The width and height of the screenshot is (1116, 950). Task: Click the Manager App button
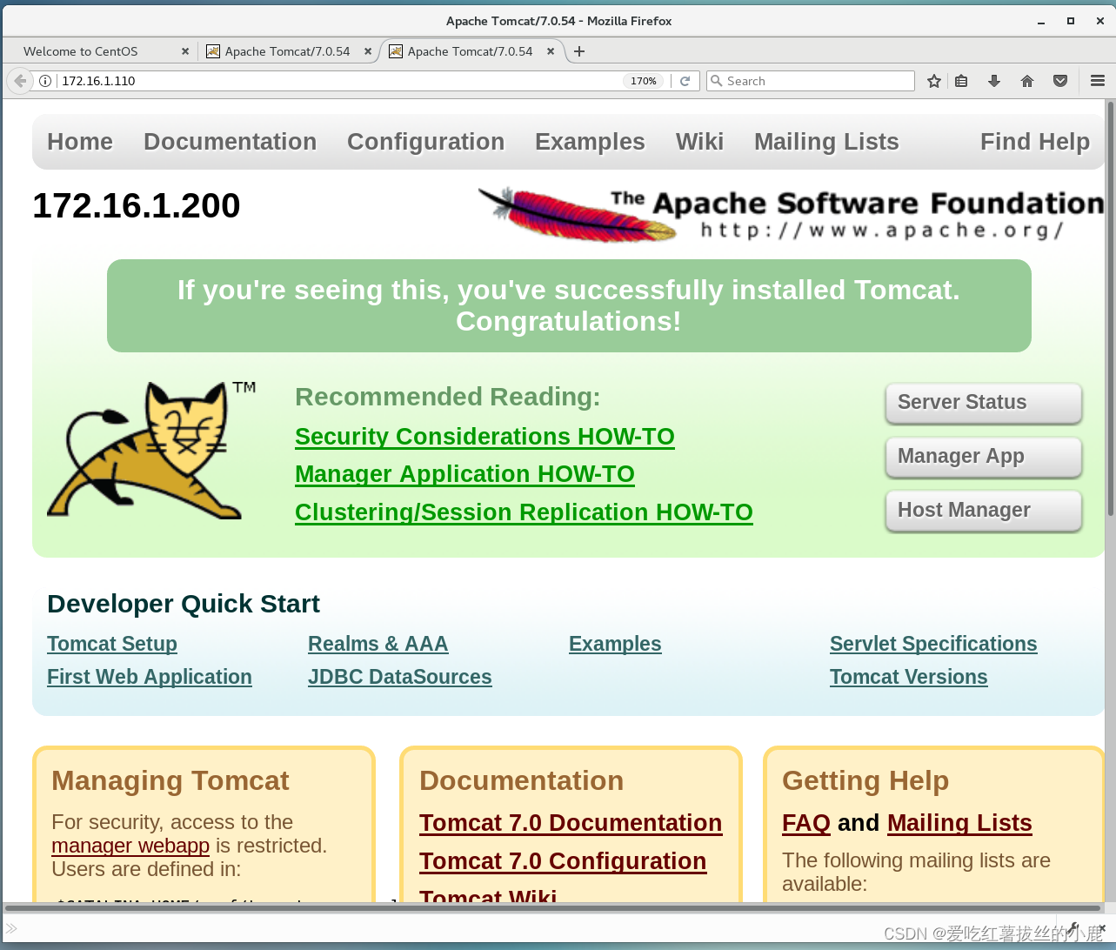point(984,457)
